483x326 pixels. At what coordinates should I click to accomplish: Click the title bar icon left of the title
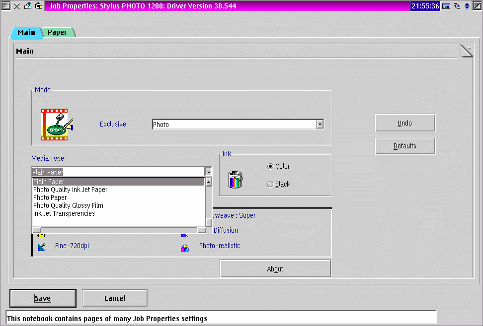click(x=39, y=6)
